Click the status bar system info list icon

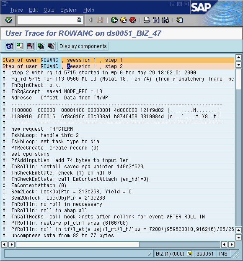click(x=189, y=253)
